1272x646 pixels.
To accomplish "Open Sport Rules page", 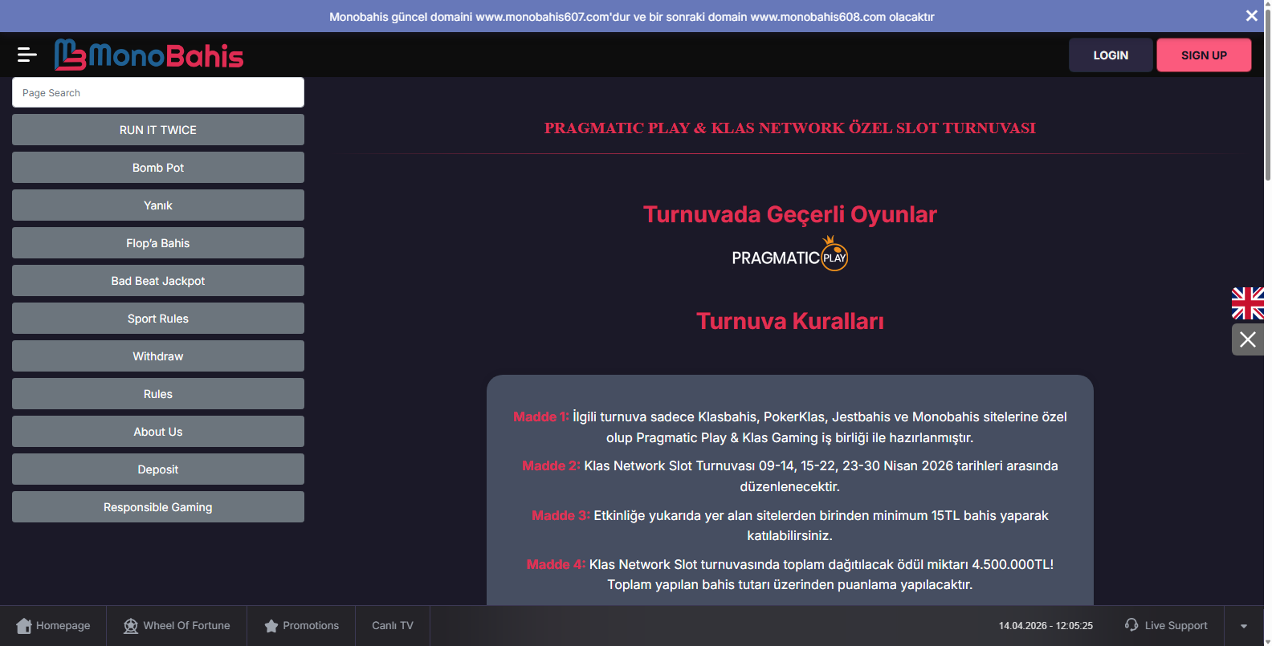I will pyautogui.click(x=158, y=319).
